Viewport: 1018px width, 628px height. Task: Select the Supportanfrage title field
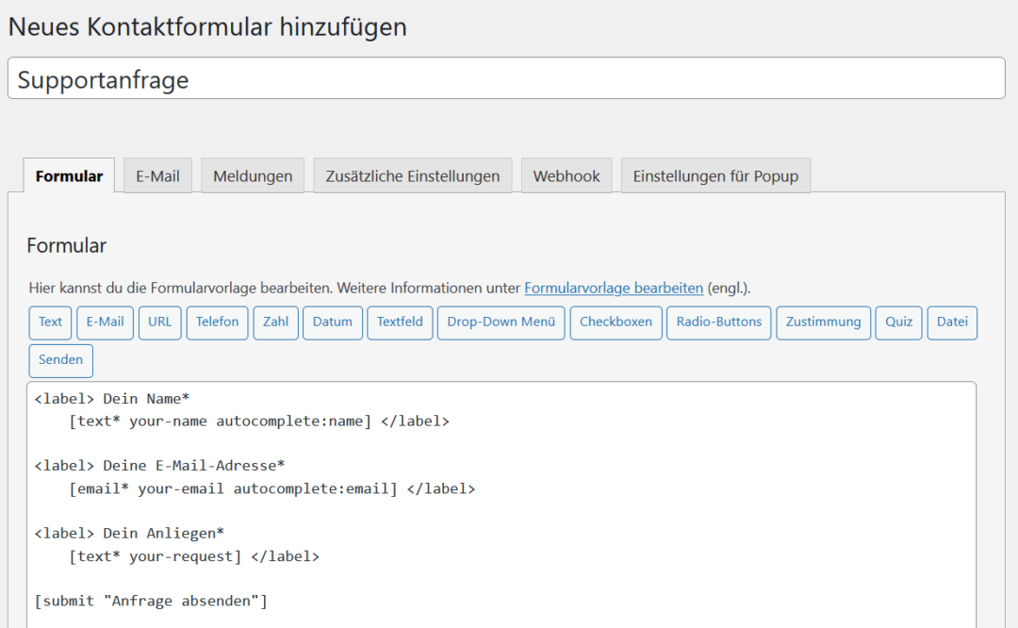coord(509,78)
